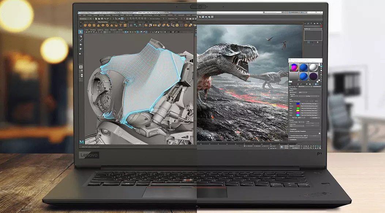
Task: Click the polygon cube icon on the shelf
Action: 90,25
